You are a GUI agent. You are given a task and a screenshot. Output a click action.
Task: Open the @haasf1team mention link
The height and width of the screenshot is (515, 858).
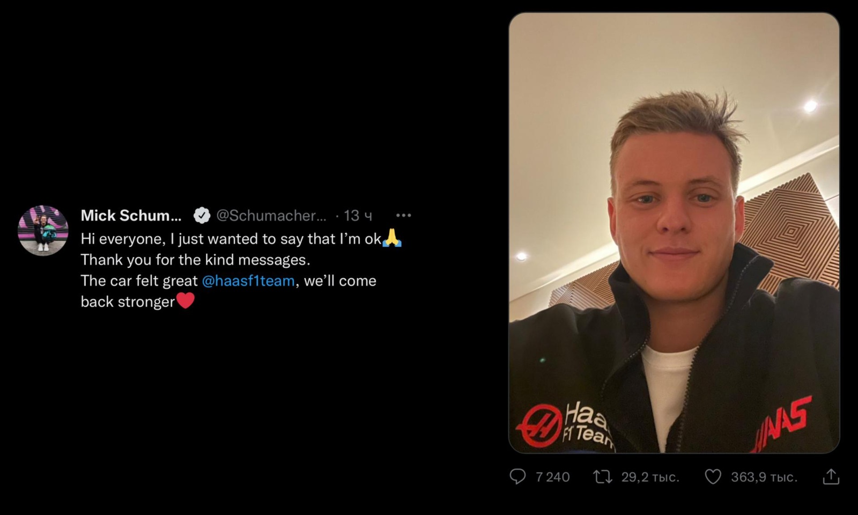click(248, 281)
